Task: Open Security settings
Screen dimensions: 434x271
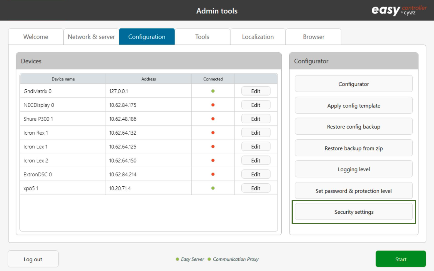Action: pos(353,212)
